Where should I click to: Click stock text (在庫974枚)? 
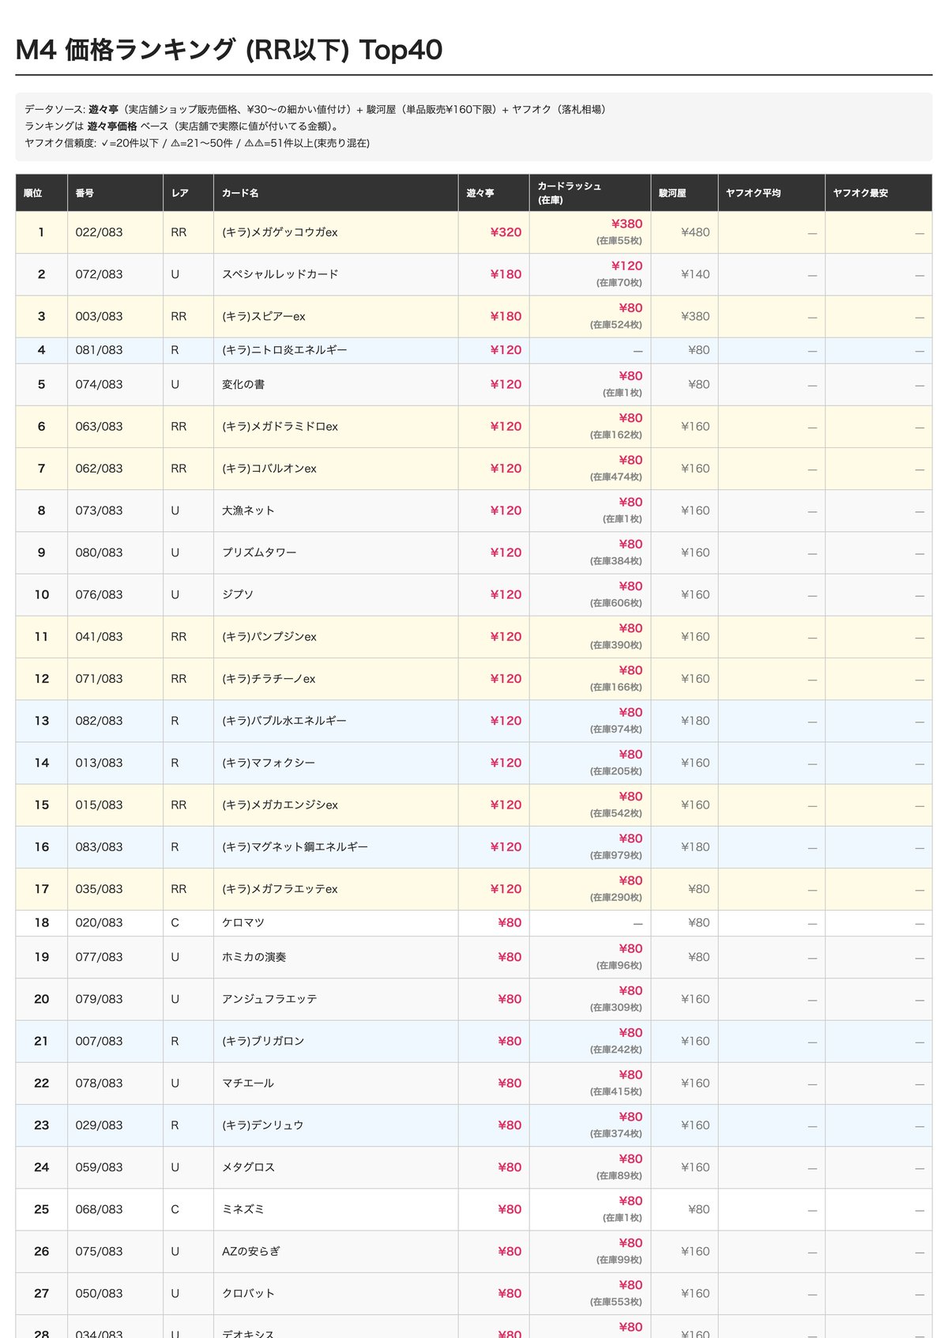pos(616,729)
